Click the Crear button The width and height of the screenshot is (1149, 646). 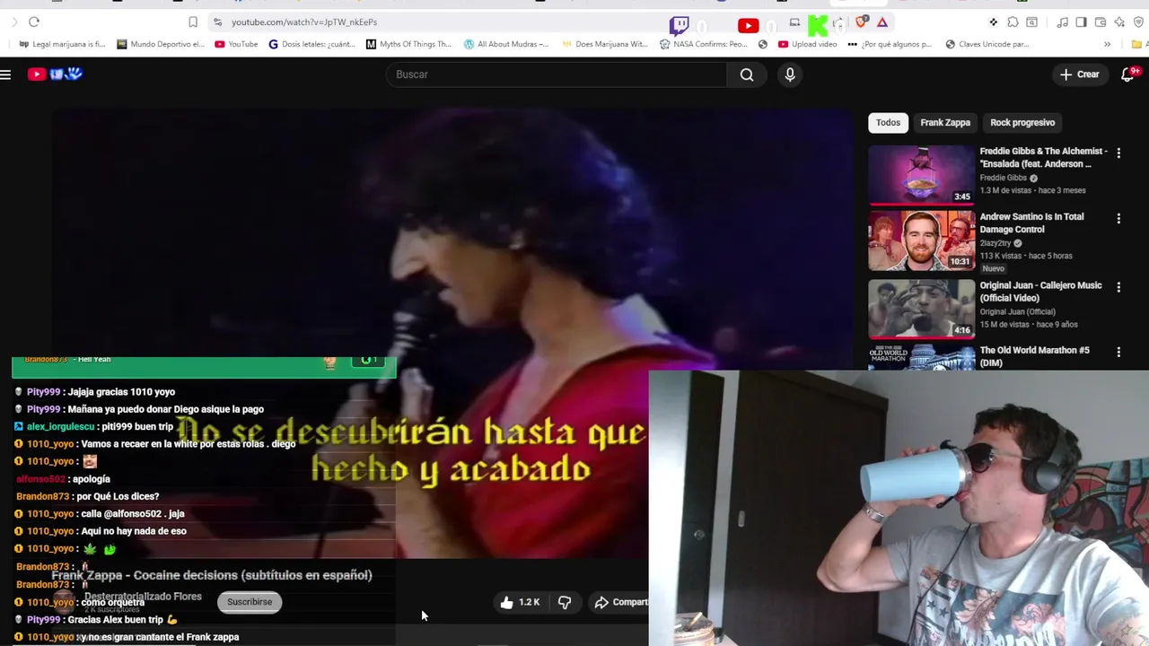click(1080, 74)
